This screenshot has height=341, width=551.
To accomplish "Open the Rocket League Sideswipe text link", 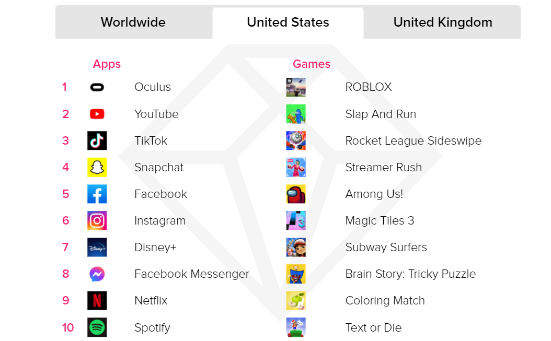I will [x=414, y=140].
